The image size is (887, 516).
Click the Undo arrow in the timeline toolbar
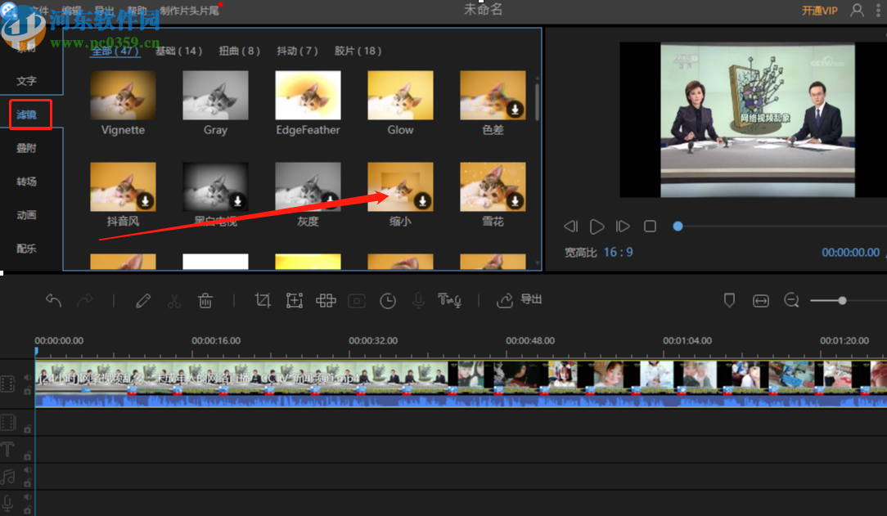(54, 301)
